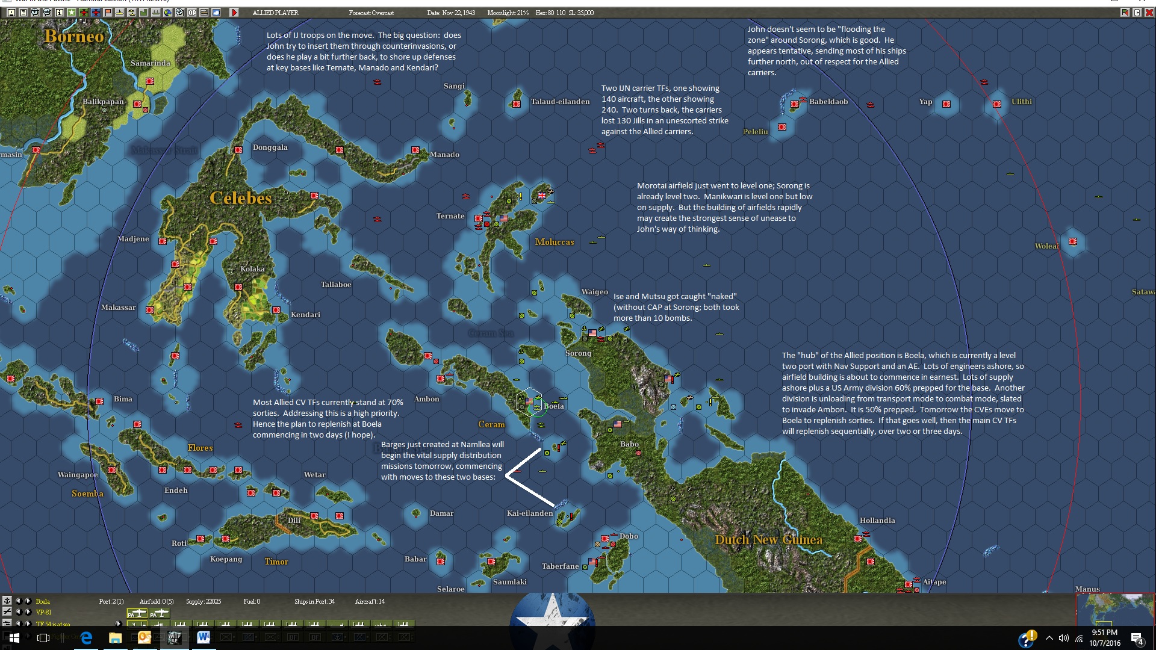This screenshot has width=1156, height=650.
Task: Click the Manado base label on map
Action: pos(445,155)
